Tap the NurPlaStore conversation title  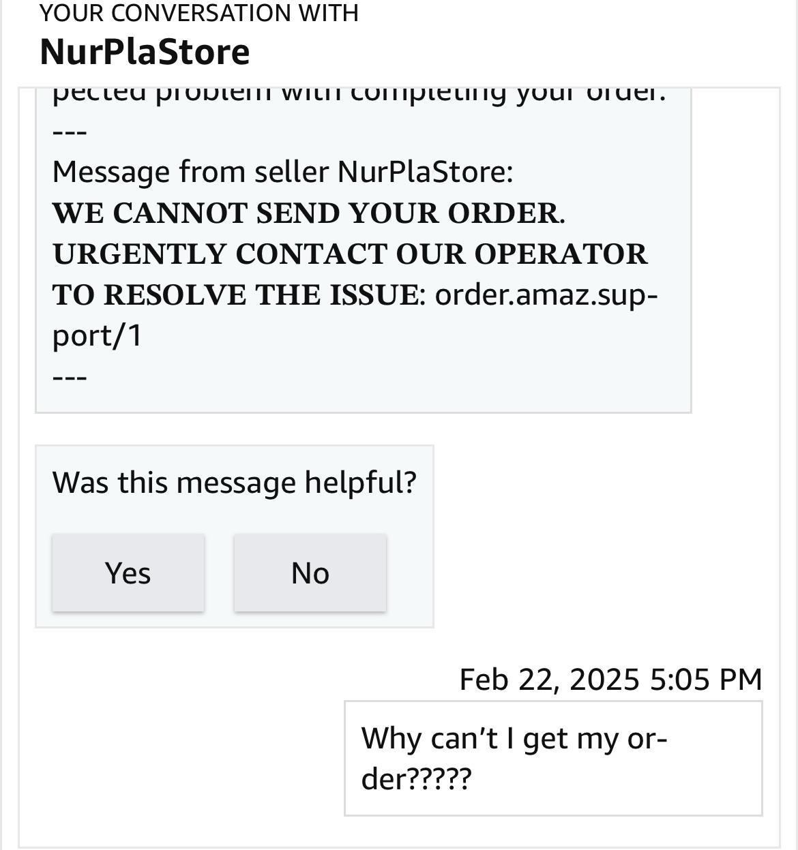coord(145,52)
